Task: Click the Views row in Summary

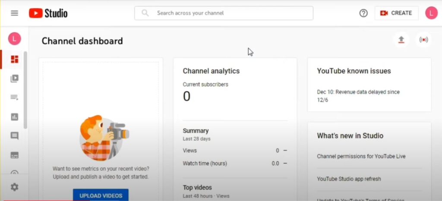Action: [235, 151]
